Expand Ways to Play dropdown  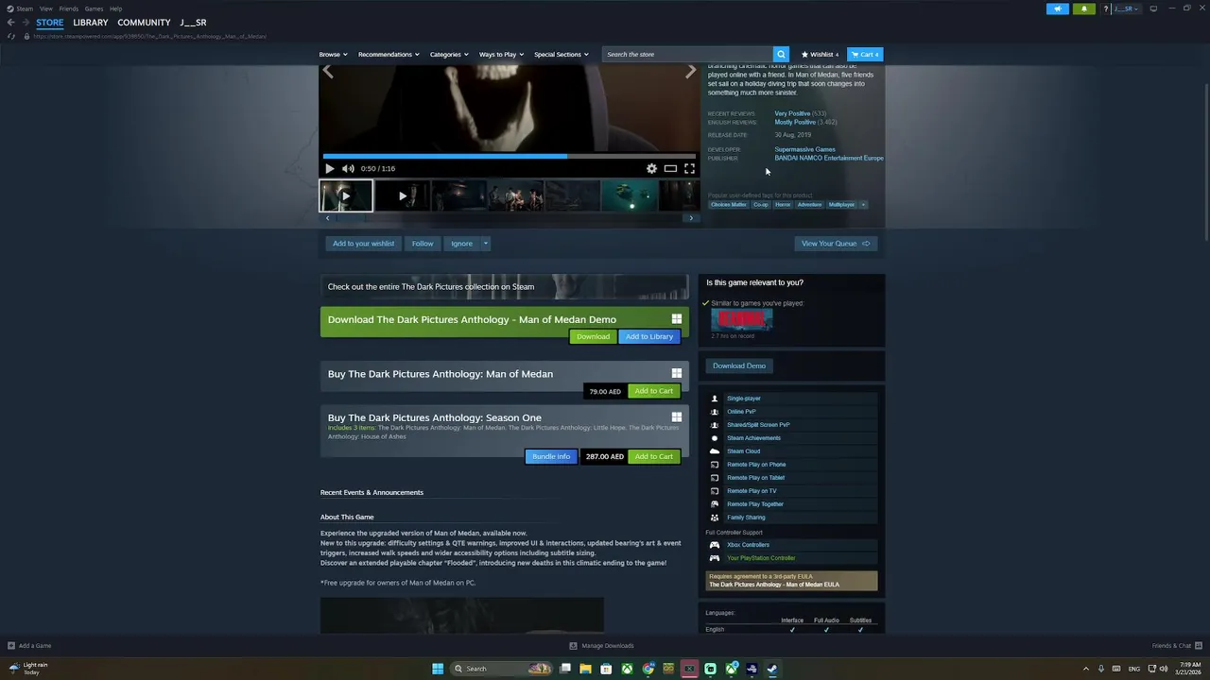point(501,54)
